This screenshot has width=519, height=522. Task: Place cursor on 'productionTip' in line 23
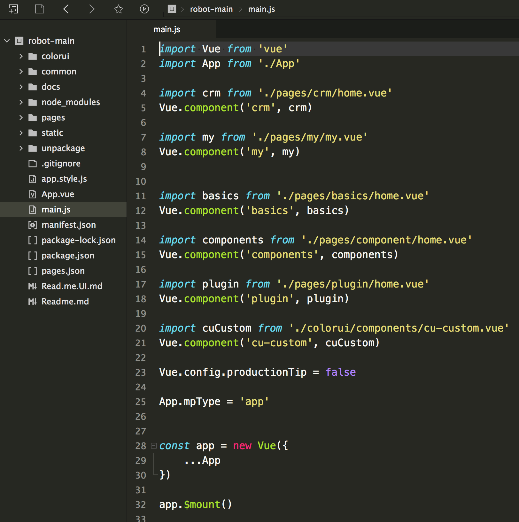click(267, 372)
